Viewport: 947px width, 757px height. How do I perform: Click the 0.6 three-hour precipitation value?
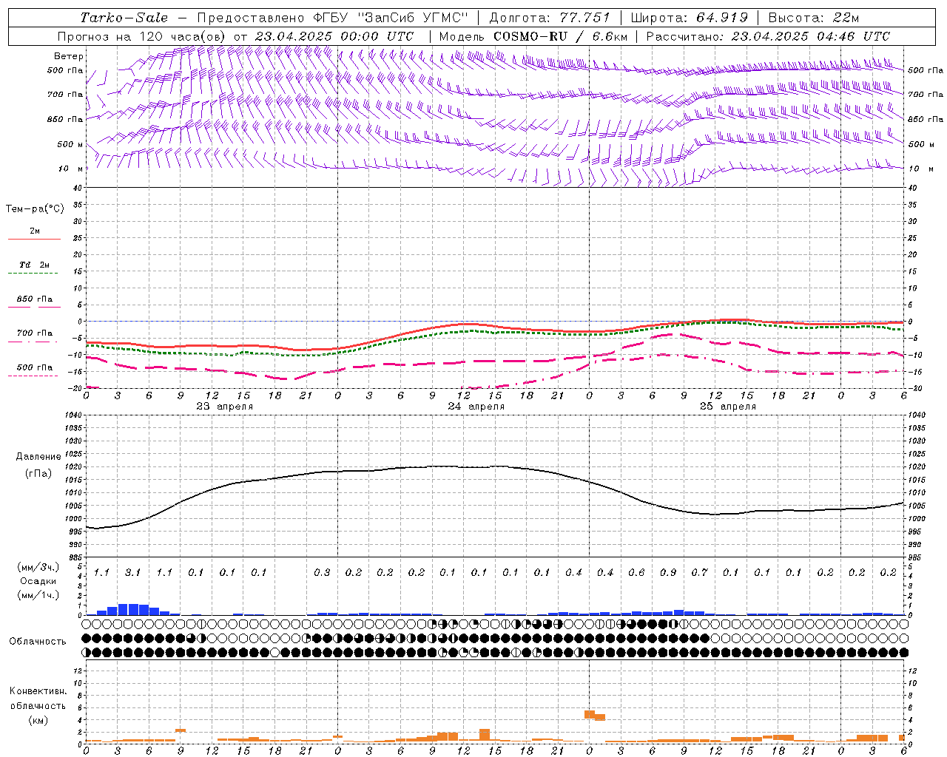[x=637, y=572]
